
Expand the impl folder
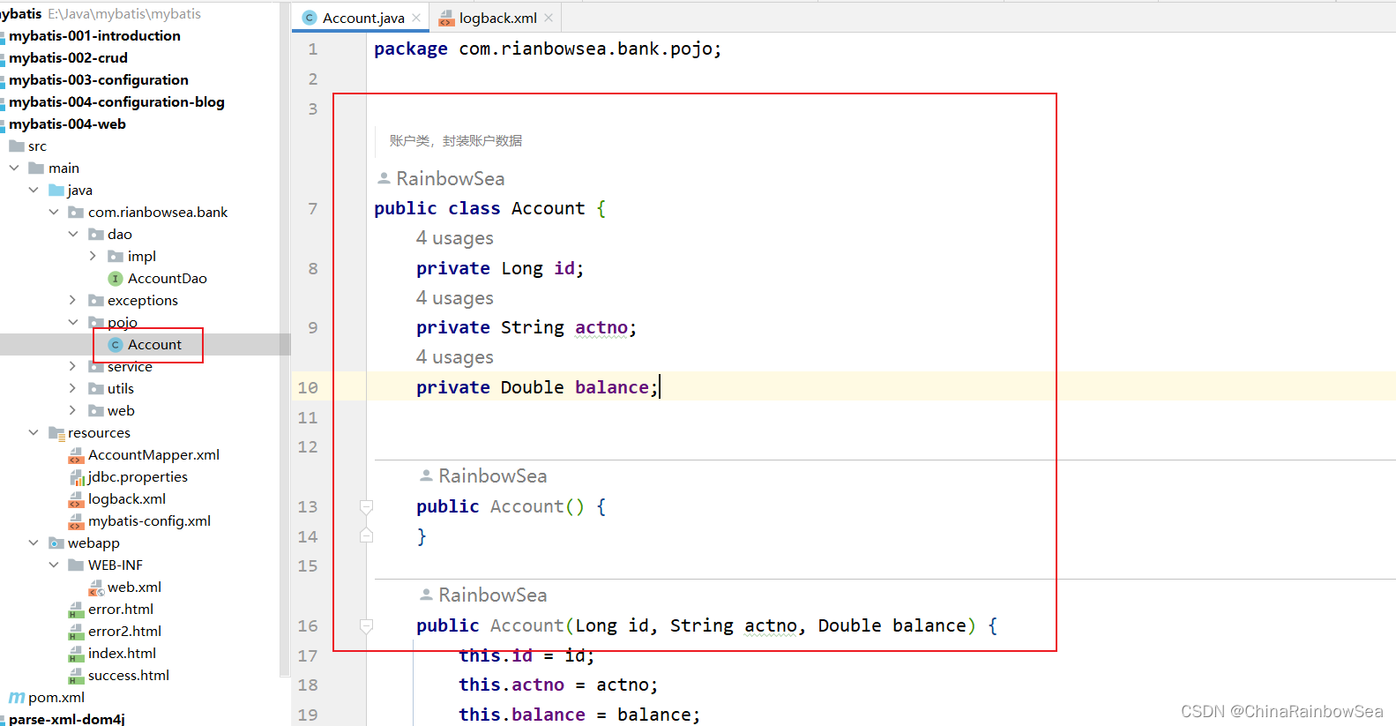pyautogui.click(x=93, y=257)
